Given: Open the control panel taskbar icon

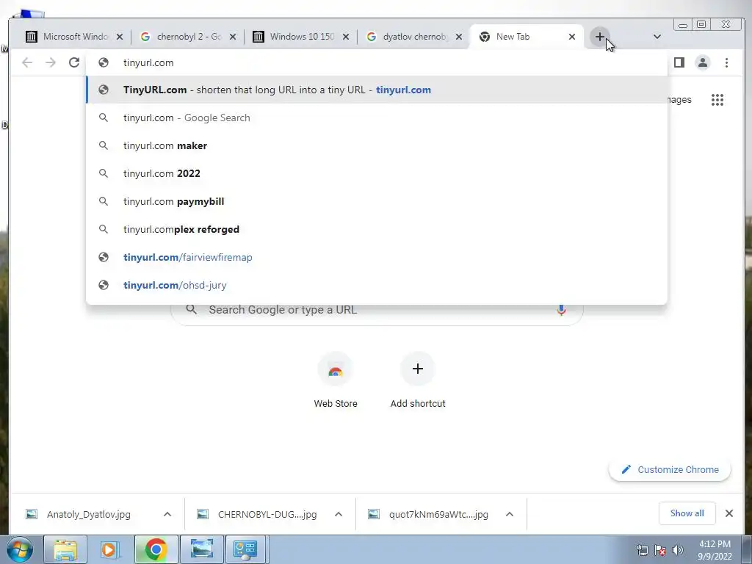Looking at the screenshot, I should click(x=245, y=549).
